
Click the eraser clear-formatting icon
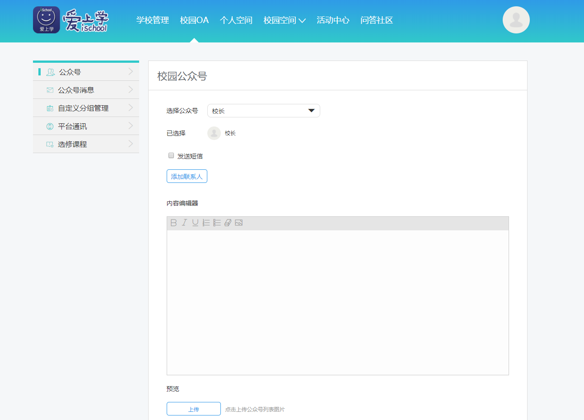coord(228,223)
